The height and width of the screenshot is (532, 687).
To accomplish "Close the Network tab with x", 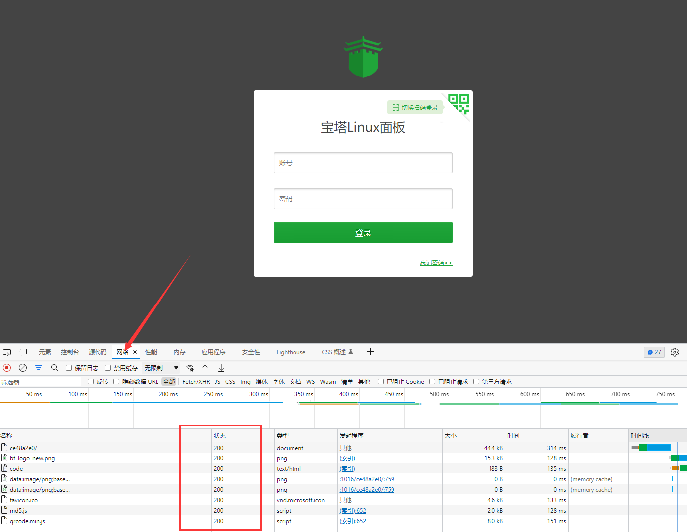I will click(x=135, y=352).
